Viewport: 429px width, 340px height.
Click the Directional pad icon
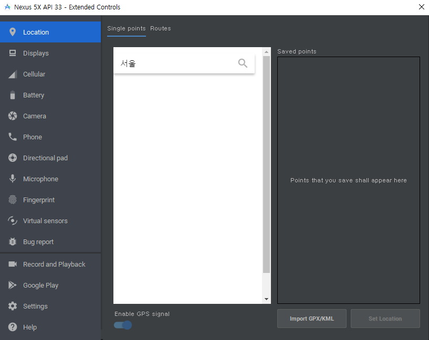point(12,158)
